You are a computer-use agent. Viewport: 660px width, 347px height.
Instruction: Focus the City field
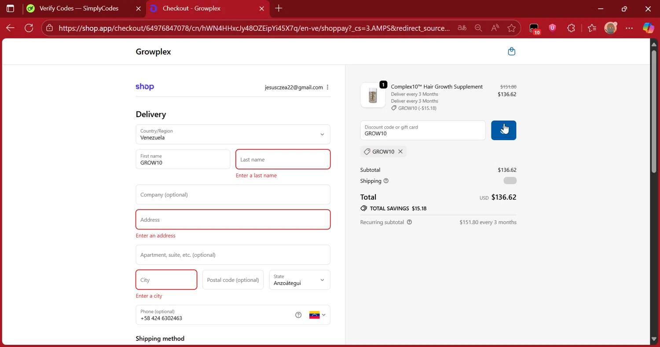166,280
